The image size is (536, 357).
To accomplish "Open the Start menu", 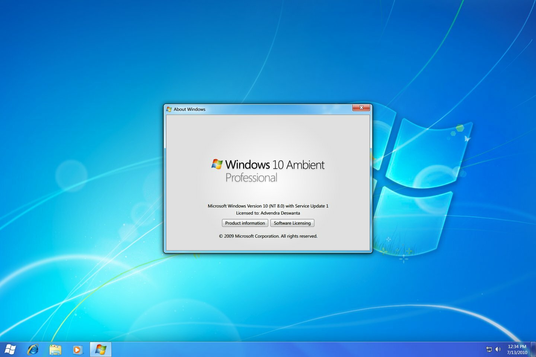I will pos(10,350).
